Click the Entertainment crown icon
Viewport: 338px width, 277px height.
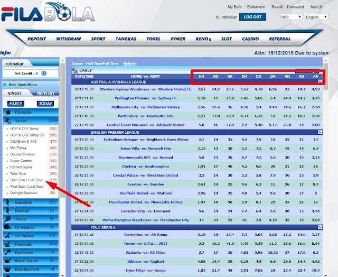7,269
